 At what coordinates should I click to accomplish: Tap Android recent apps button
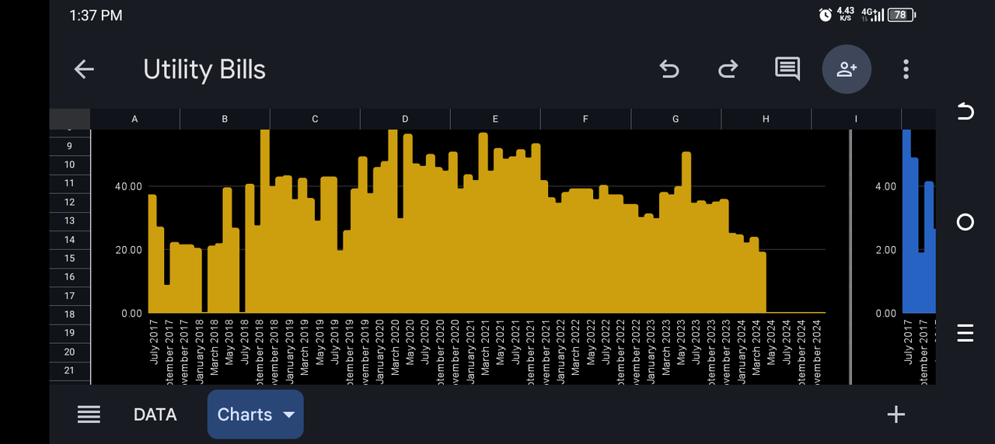pos(965,332)
